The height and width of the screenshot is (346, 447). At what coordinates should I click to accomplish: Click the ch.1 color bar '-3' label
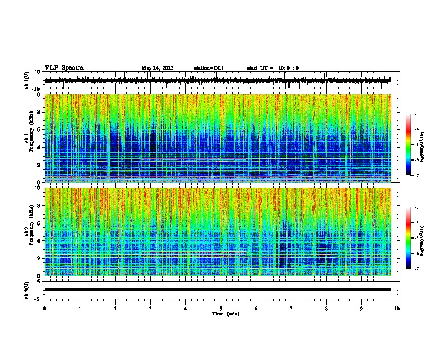tap(417, 114)
